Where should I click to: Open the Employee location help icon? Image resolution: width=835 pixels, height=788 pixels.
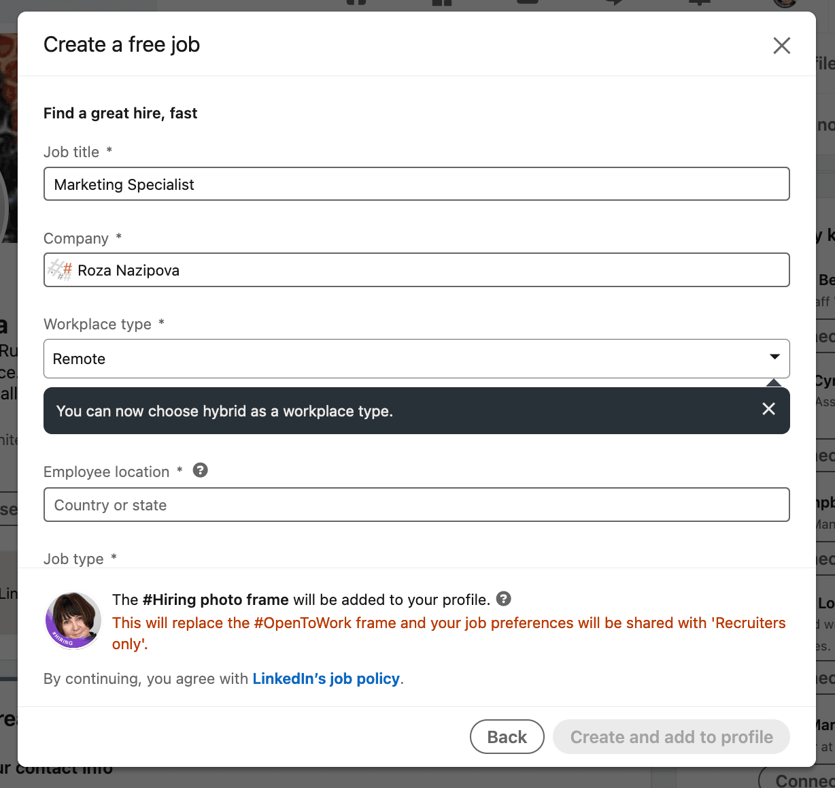click(x=200, y=470)
